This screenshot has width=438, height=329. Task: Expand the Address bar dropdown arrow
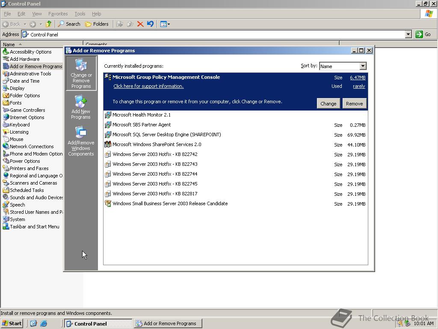408,34
